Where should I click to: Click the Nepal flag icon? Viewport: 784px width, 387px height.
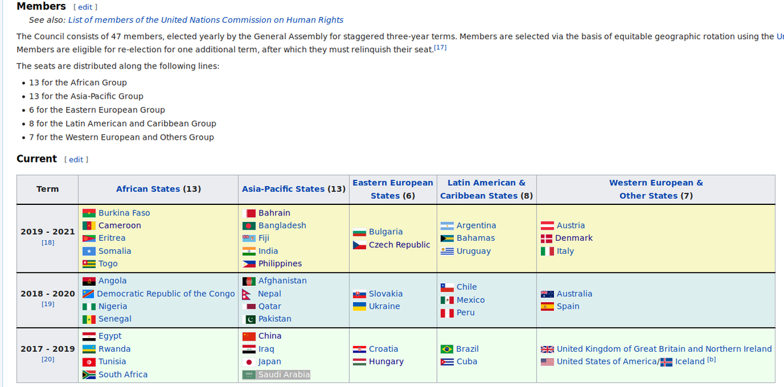click(248, 294)
